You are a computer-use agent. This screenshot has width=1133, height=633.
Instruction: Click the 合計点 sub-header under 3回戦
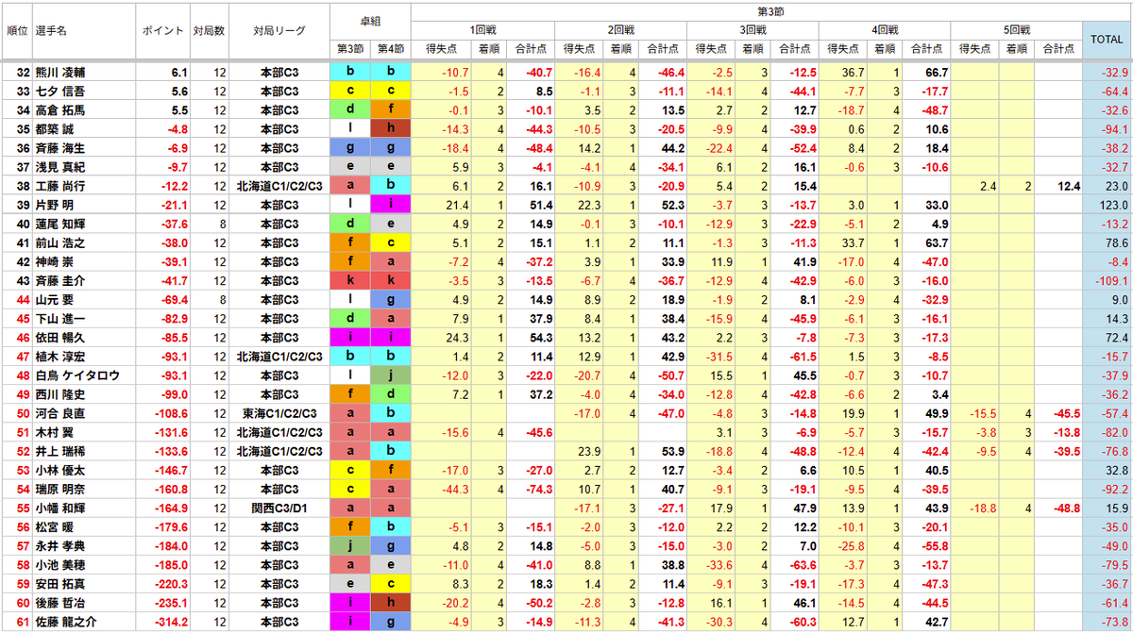[795, 48]
